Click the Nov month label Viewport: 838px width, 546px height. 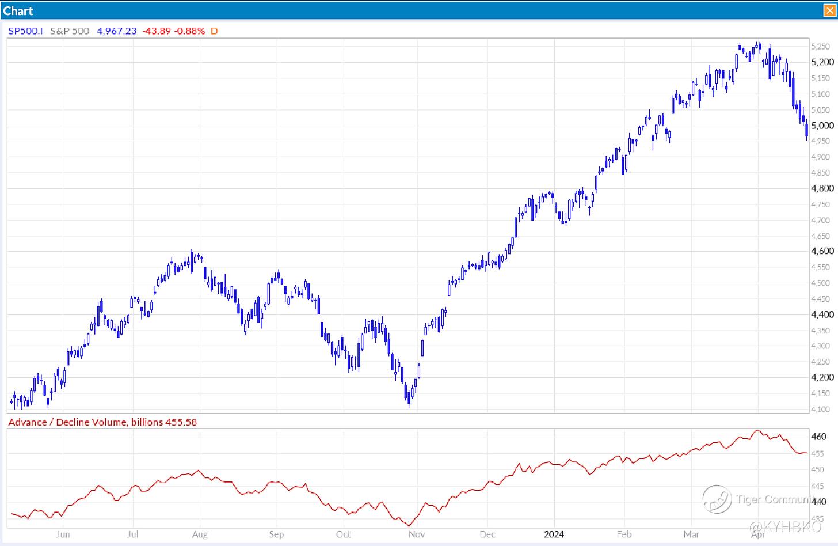click(417, 534)
